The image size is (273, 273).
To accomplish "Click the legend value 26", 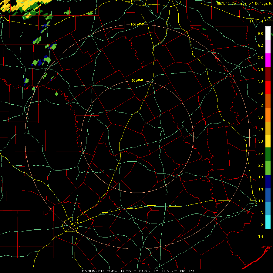I will click(261, 153).
